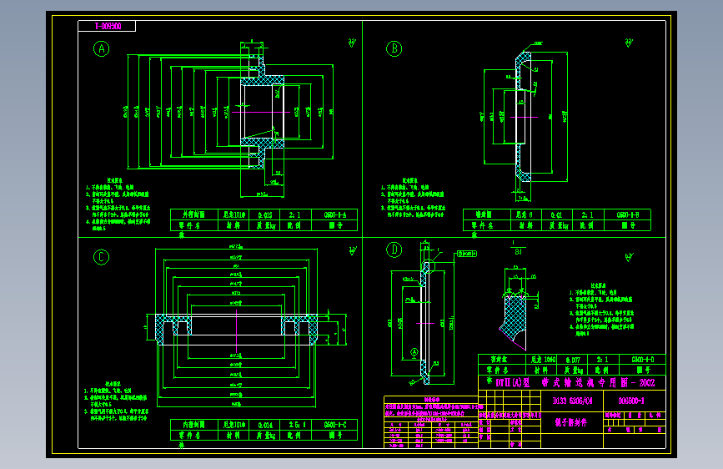This screenshot has height=469, width=723.
Task: Click the 尼龙6 material cell in view B table
Action: point(525,214)
